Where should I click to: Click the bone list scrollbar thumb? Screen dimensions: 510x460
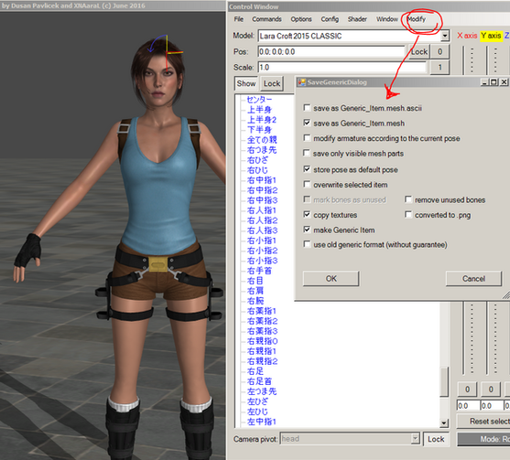point(444,381)
